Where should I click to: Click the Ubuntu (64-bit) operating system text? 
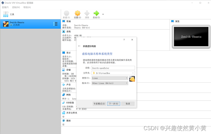click(82, 28)
